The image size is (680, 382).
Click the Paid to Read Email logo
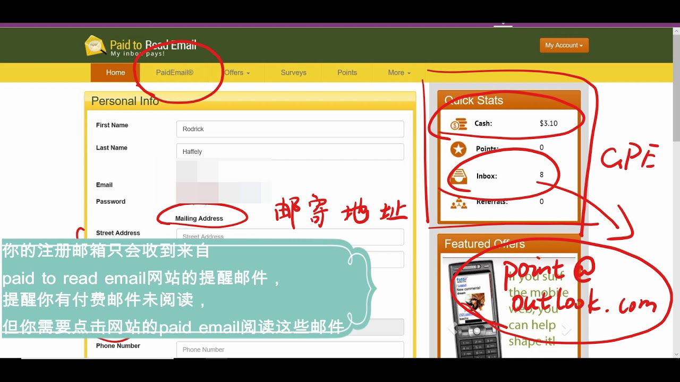[141, 46]
